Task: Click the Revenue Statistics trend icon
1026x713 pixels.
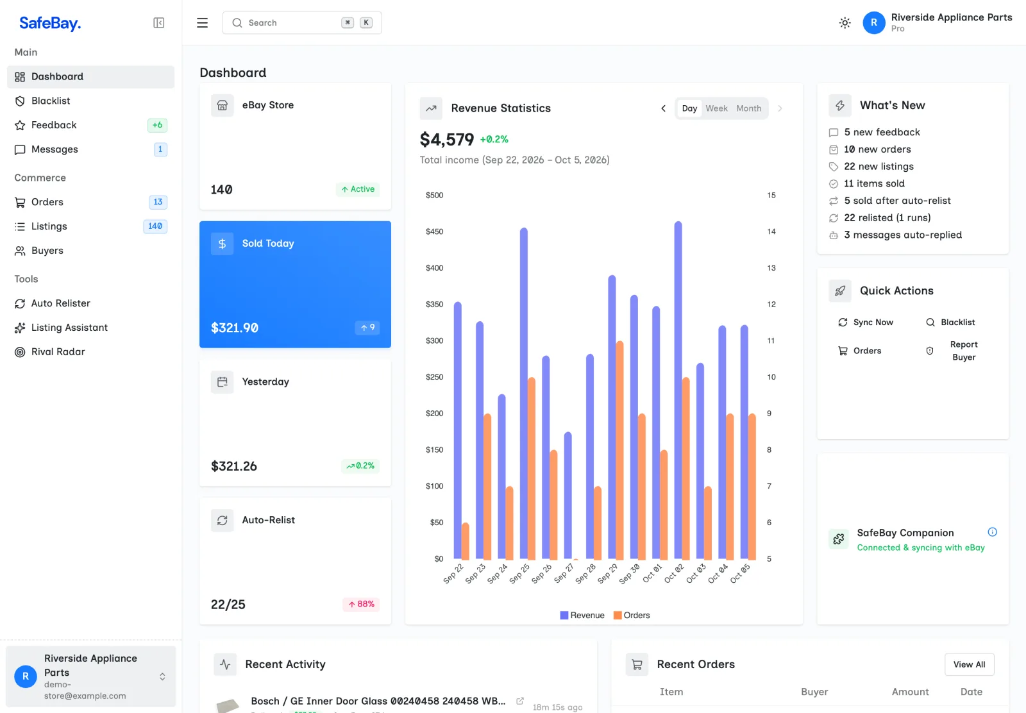Action: [x=432, y=108]
